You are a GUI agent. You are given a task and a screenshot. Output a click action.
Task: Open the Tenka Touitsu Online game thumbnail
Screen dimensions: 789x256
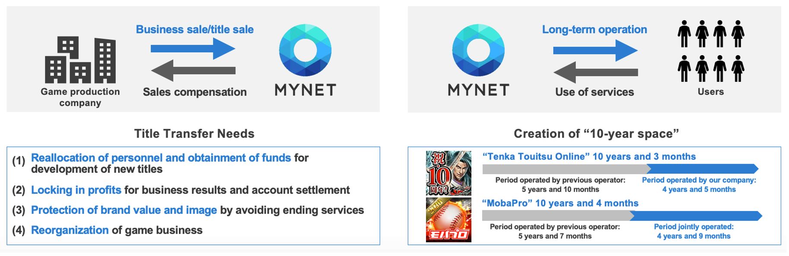point(449,173)
